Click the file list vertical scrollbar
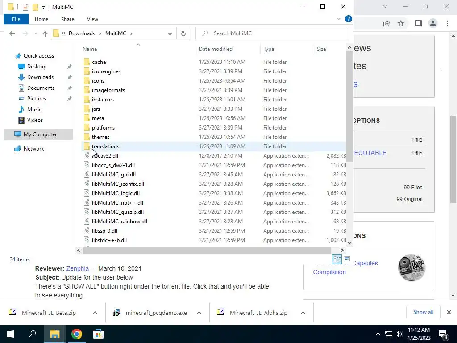Screen dimensions: 457x343 pos(349,106)
